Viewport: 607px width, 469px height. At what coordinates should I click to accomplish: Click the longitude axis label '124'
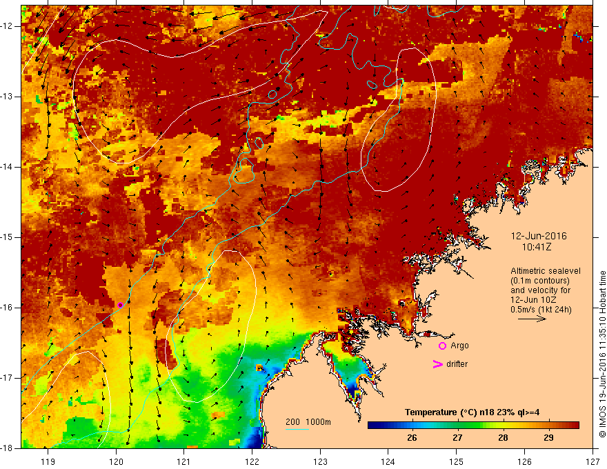click(x=388, y=461)
